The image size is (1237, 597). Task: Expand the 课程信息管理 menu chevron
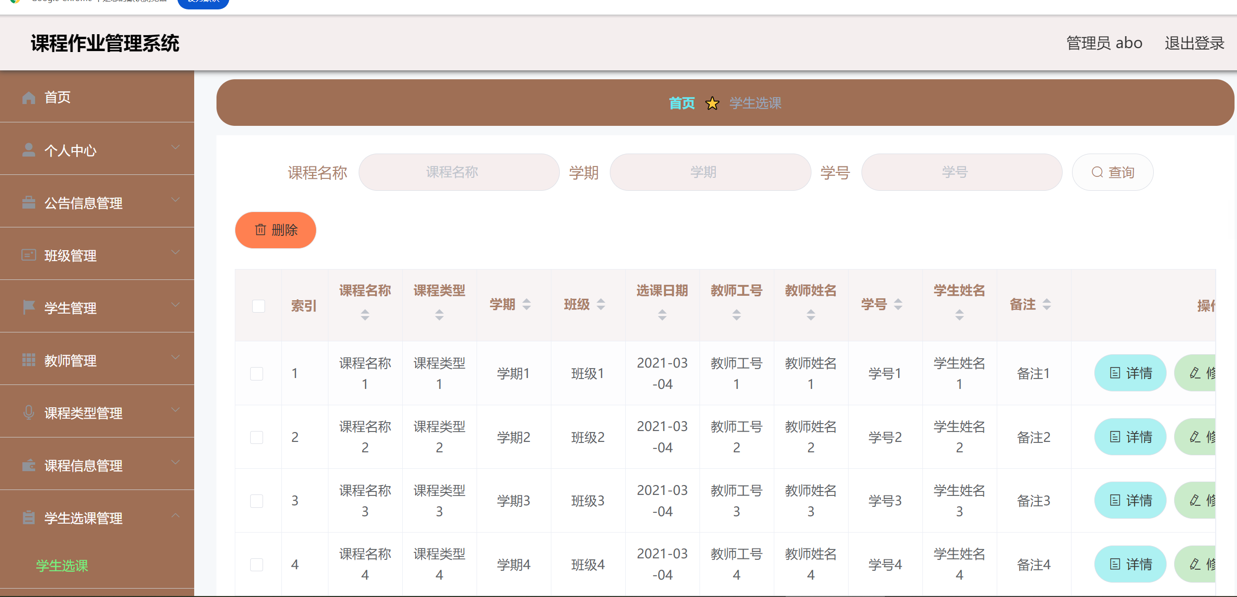coord(175,462)
